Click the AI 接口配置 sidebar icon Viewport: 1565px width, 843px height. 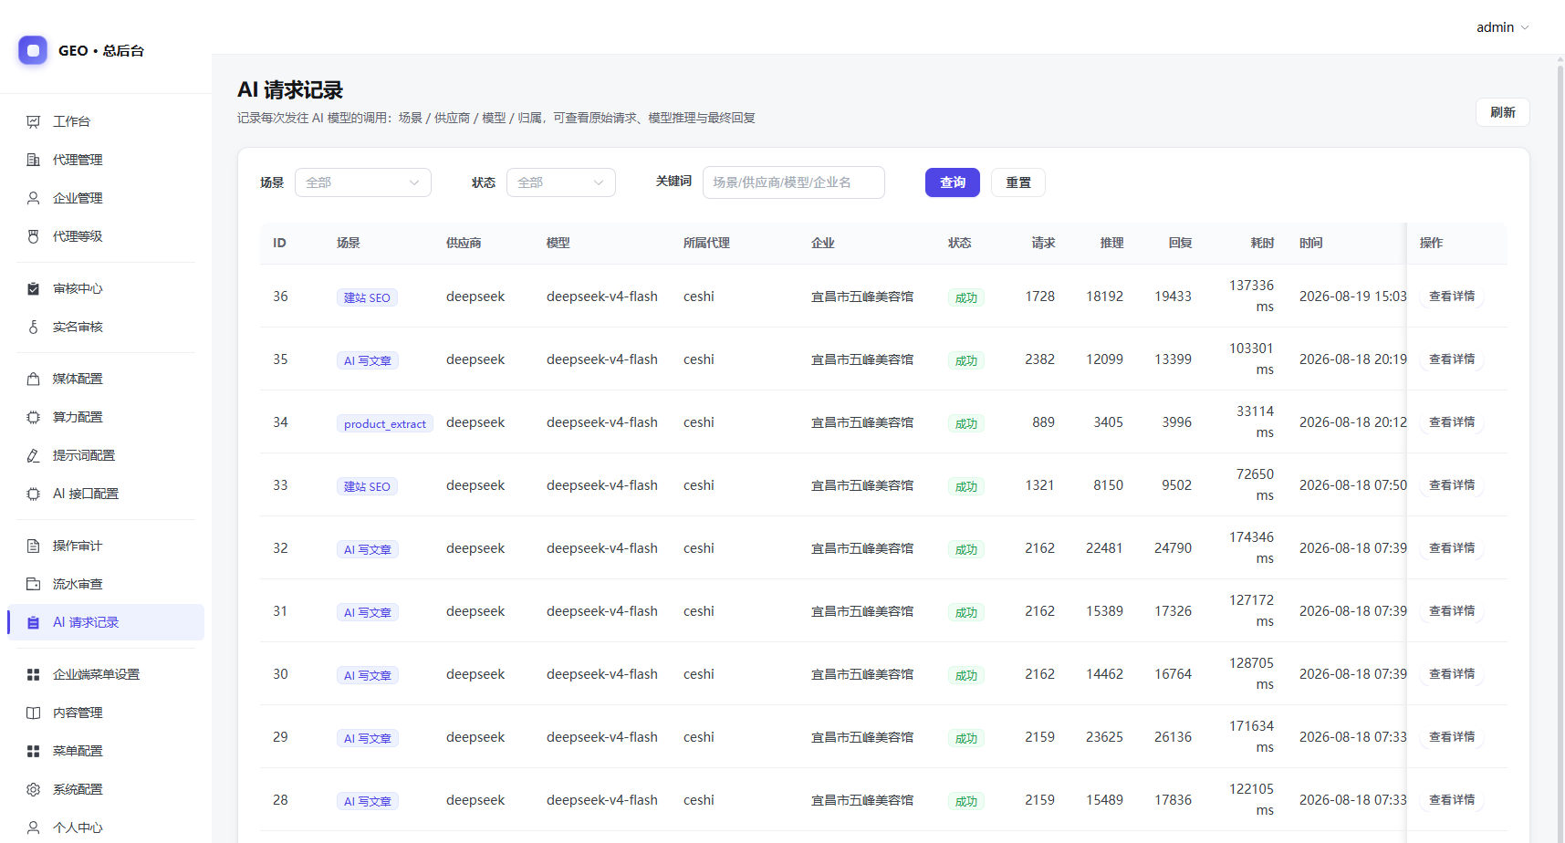(34, 494)
